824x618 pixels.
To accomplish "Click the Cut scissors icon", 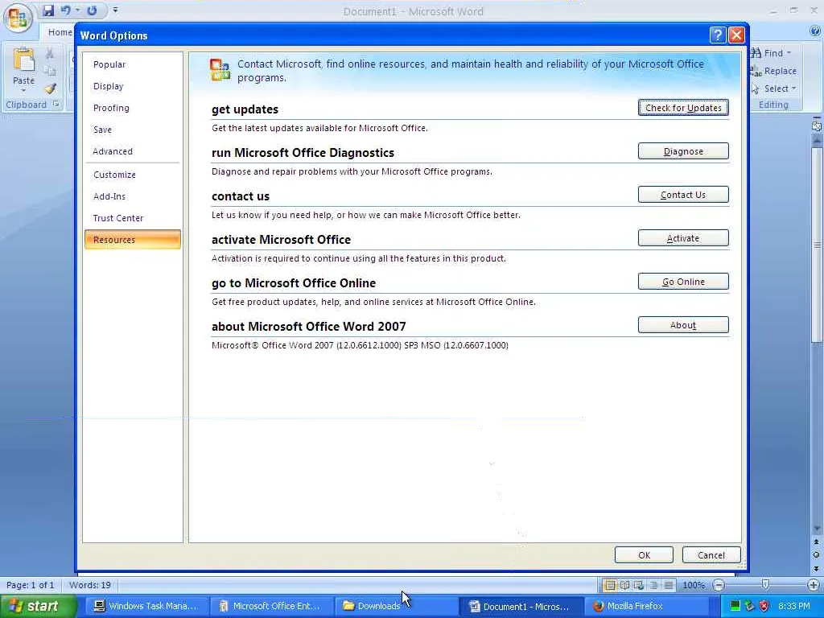I will [x=49, y=54].
